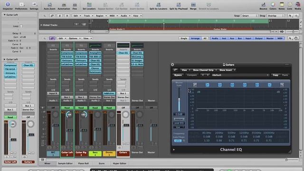Image resolution: width=304 pixels, height=171 pixels.
Task: Click the Auto Zoom toolbar icon
Action: [x=49, y=6]
